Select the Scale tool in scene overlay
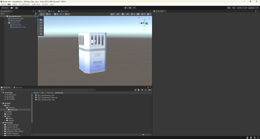This screenshot has height=139, width=260. (41, 28)
